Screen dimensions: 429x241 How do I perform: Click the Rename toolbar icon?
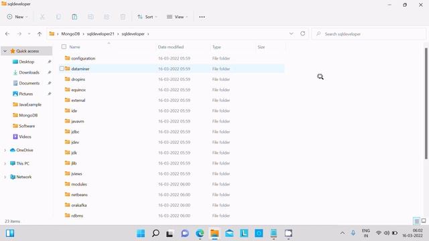tap(90, 17)
